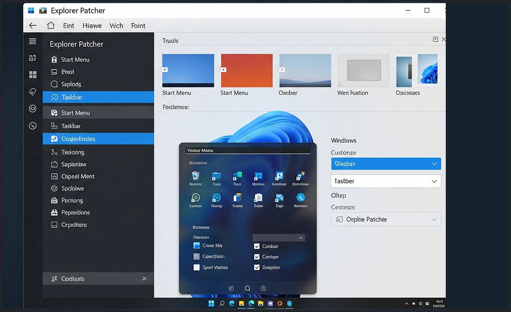511x312 pixels.
Task: Click the search icon in preview panel bottom
Action: click(x=248, y=288)
